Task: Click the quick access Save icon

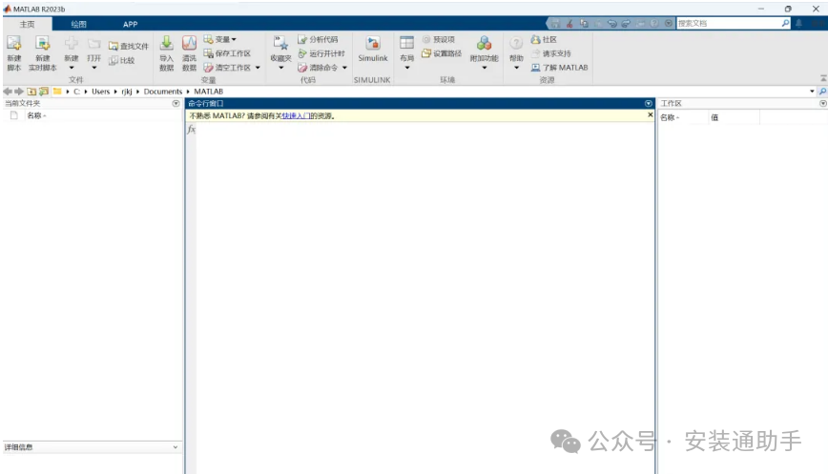Action: click(x=555, y=23)
